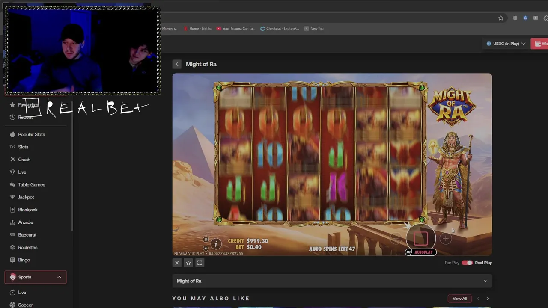
Task: Open the Wallet button
Action: (540, 44)
